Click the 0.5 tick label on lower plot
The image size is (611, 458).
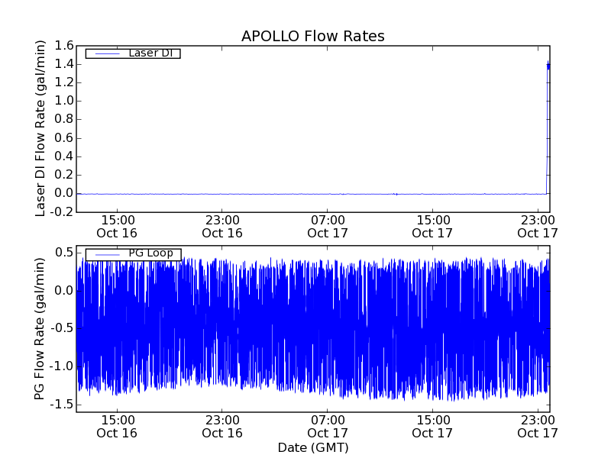[63, 253]
